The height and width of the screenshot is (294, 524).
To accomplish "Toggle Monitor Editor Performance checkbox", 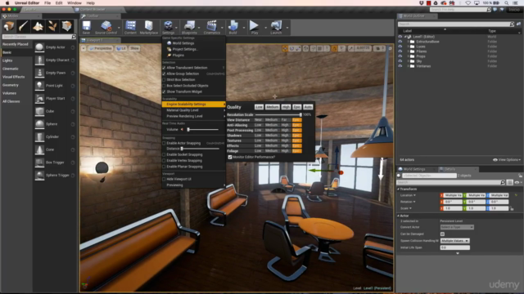I will pyautogui.click(x=230, y=157).
